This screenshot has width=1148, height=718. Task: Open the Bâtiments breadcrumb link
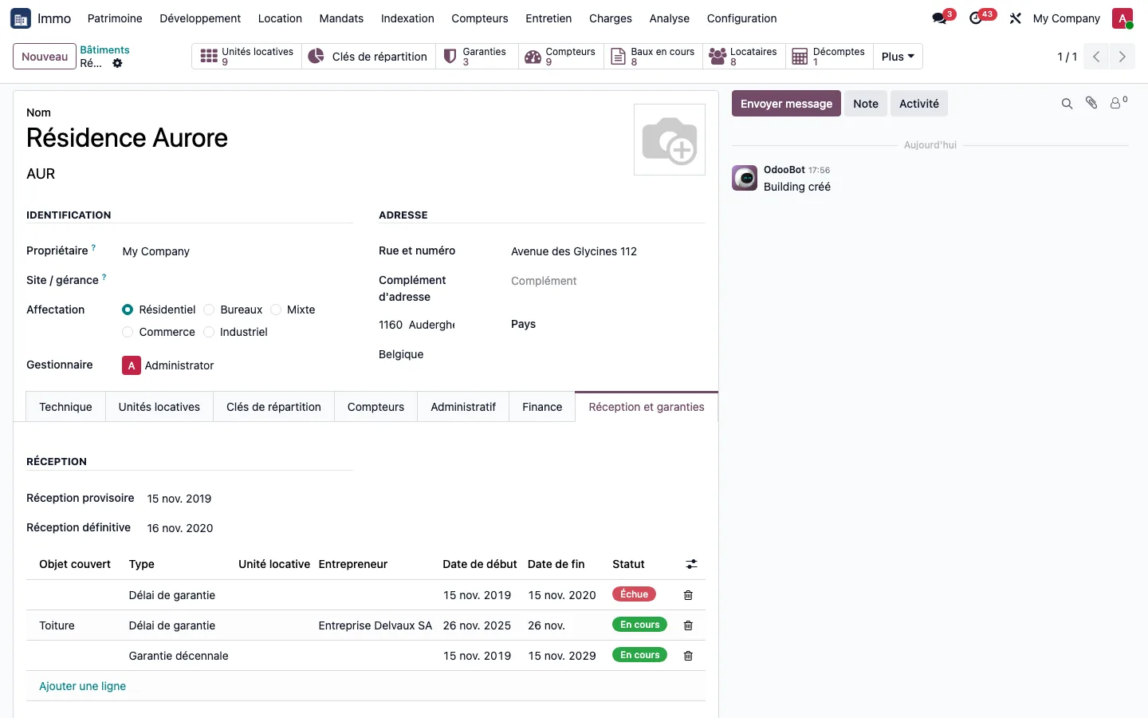pyautogui.click(x=104, y=50)
